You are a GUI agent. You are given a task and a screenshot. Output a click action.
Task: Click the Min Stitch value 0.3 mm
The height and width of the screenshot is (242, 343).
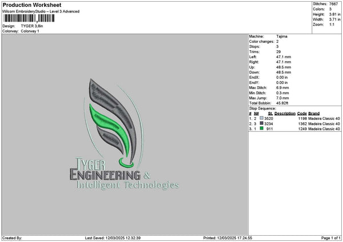tap(282, 93)
